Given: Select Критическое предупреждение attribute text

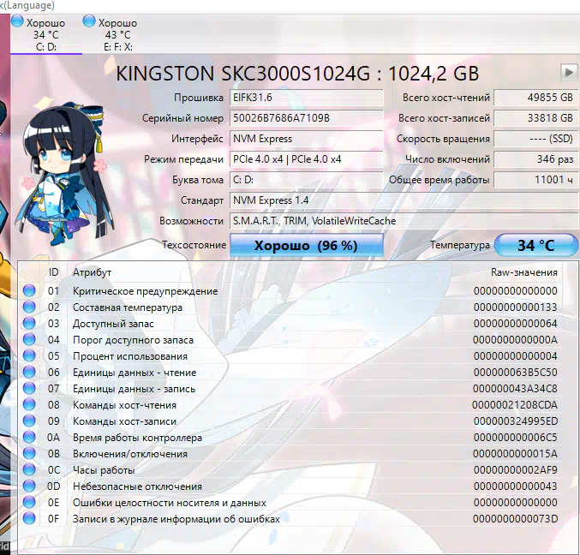Looking at the screenshot, I should [145, 291].
